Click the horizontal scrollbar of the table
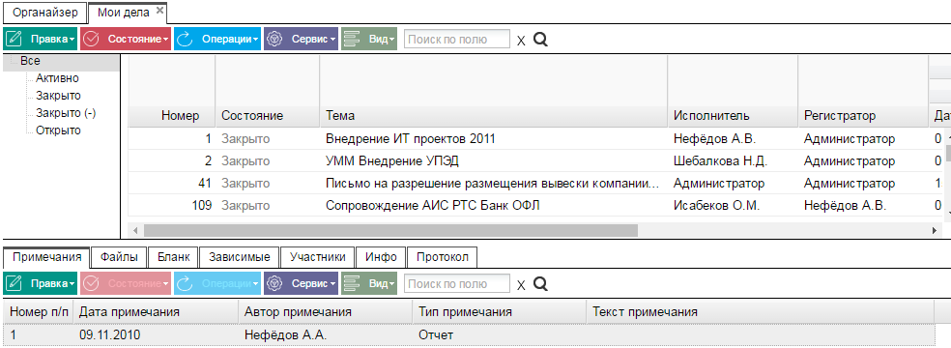 (x=391, y=230)
